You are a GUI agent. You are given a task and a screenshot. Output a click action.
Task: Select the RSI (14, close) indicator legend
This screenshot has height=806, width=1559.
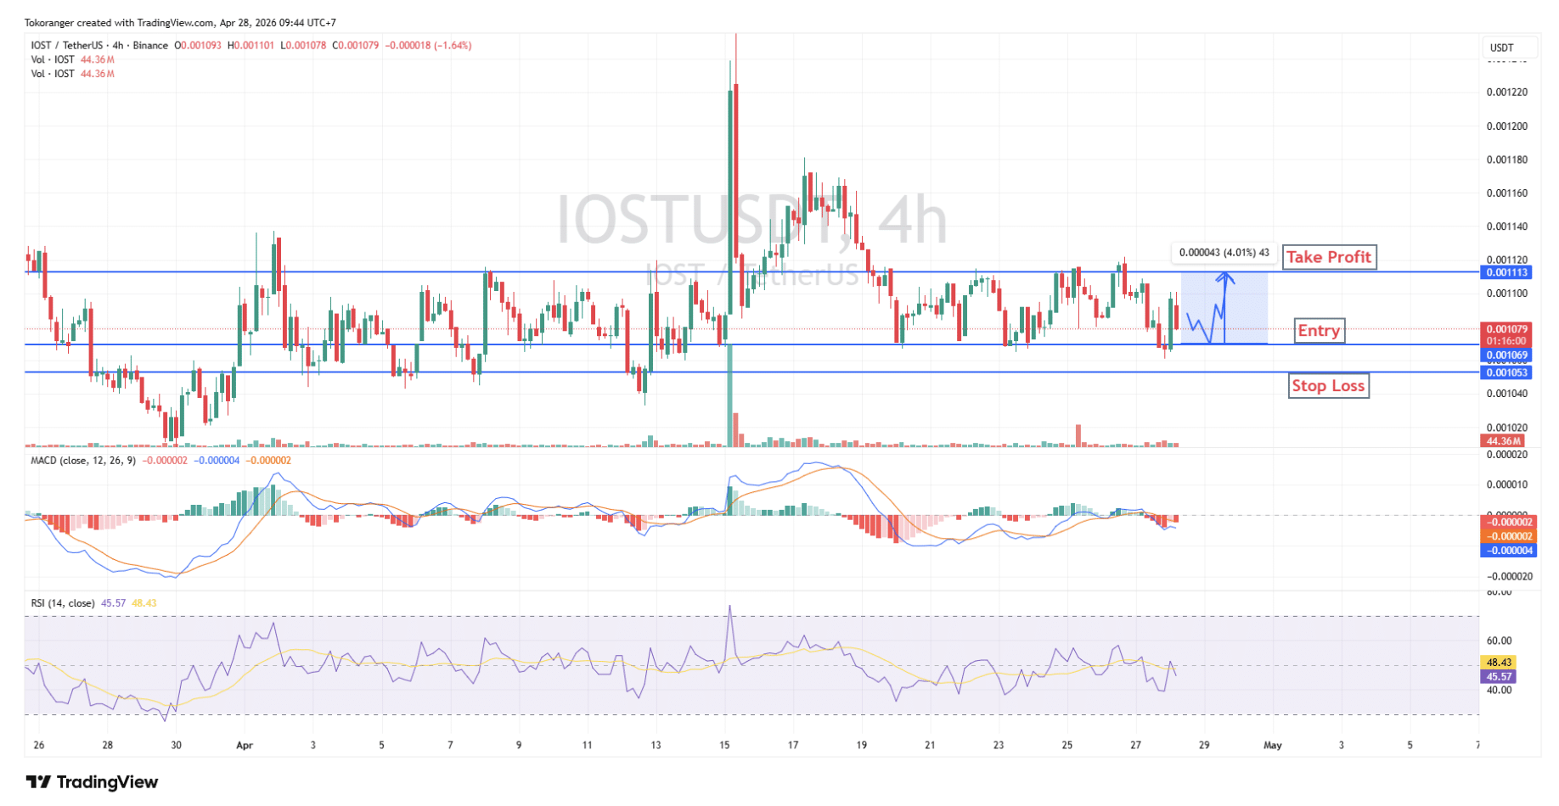click(x=63, y=603)
